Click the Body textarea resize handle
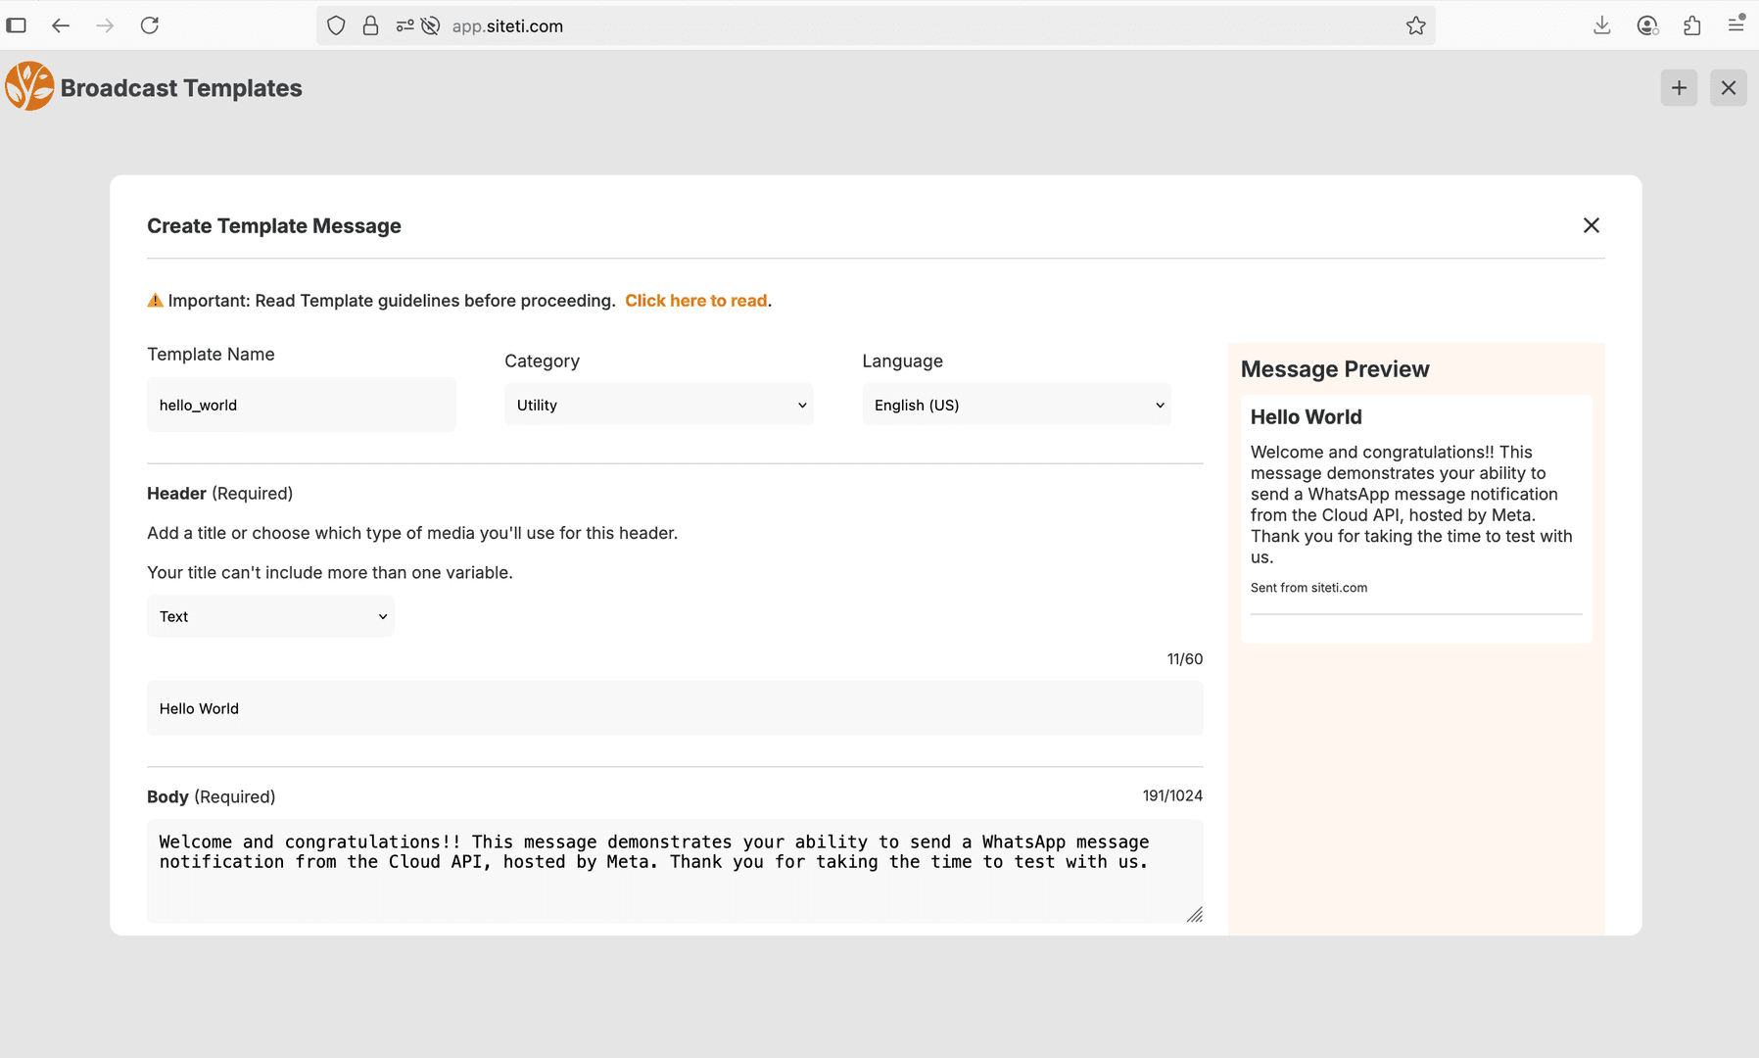Image resolution: width=1759 pixels, height=1058 pixels. pos(1194,915)
